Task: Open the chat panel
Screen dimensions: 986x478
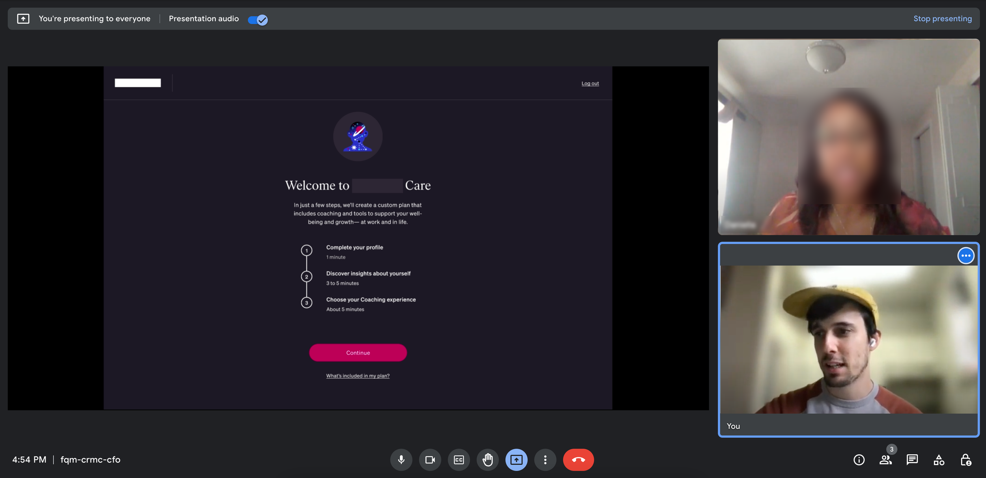Action: [x=912, y=460]
